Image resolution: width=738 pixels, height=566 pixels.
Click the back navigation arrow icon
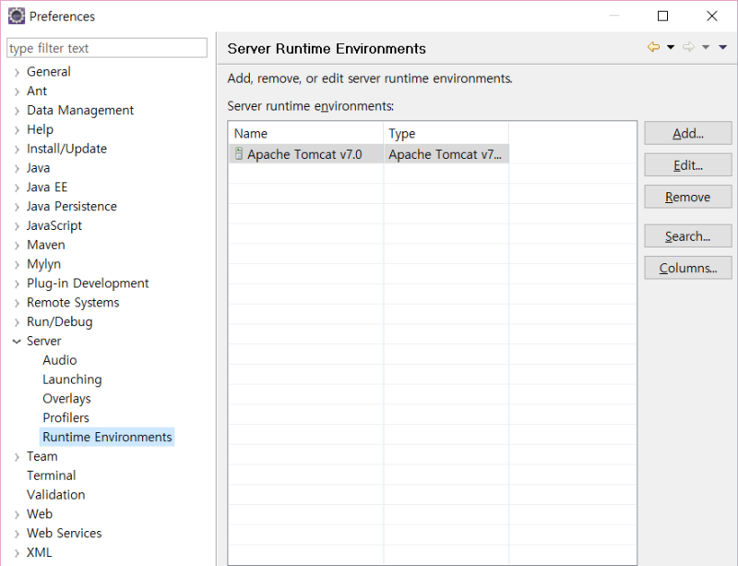click(653, 47)
